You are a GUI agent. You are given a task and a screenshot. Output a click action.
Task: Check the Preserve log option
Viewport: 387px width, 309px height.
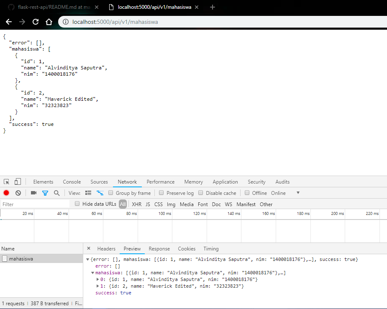click(x=161, y=193)
